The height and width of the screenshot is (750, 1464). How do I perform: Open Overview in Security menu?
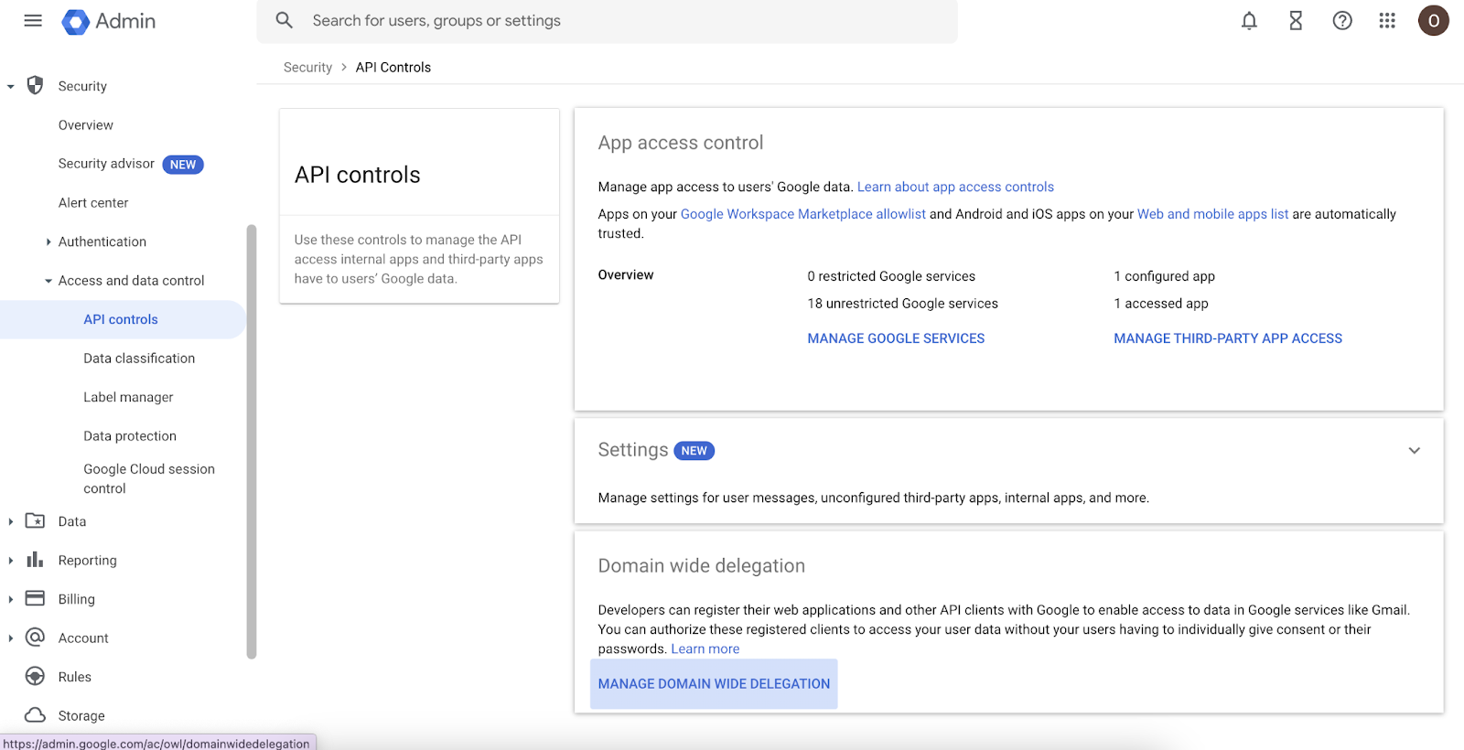point(86,125)
